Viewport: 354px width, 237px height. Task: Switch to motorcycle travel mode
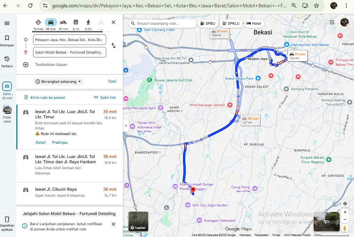tap(63, 23)
